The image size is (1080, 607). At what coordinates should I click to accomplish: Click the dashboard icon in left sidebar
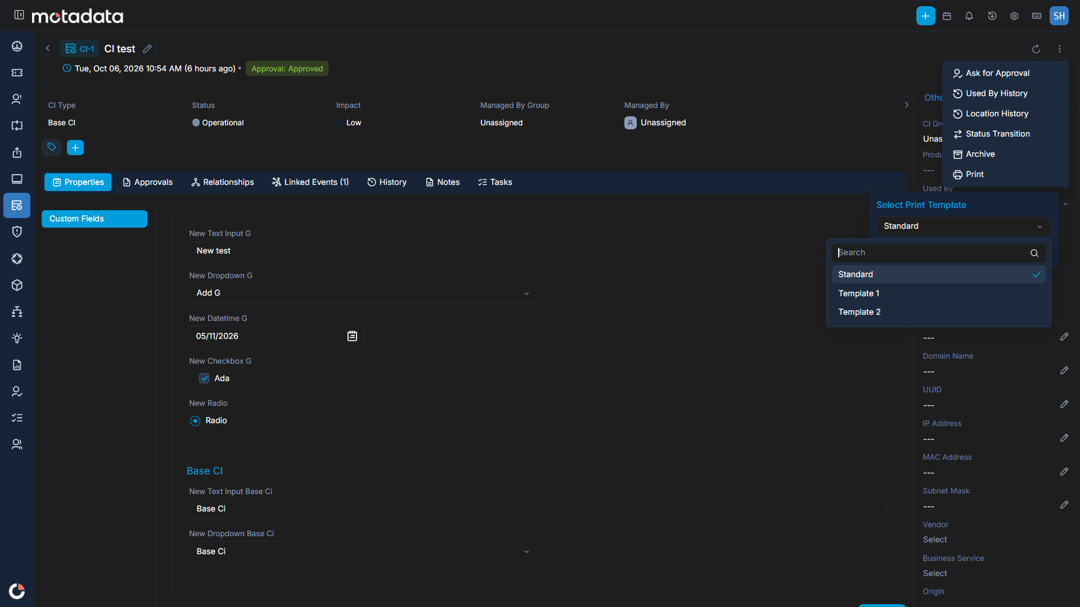point(17,46)
